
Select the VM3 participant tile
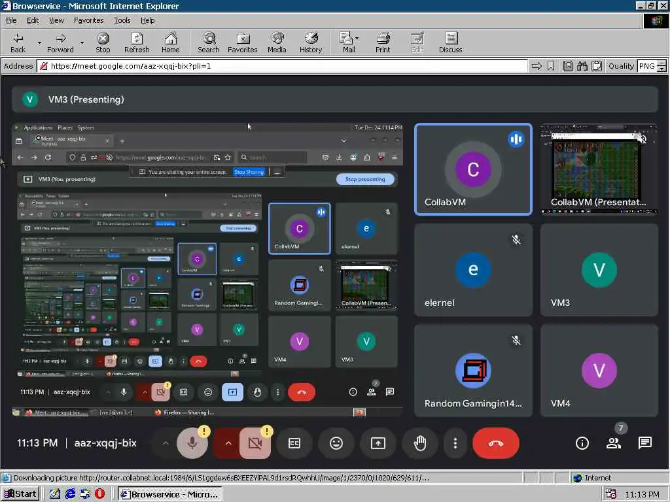[599, 270]
